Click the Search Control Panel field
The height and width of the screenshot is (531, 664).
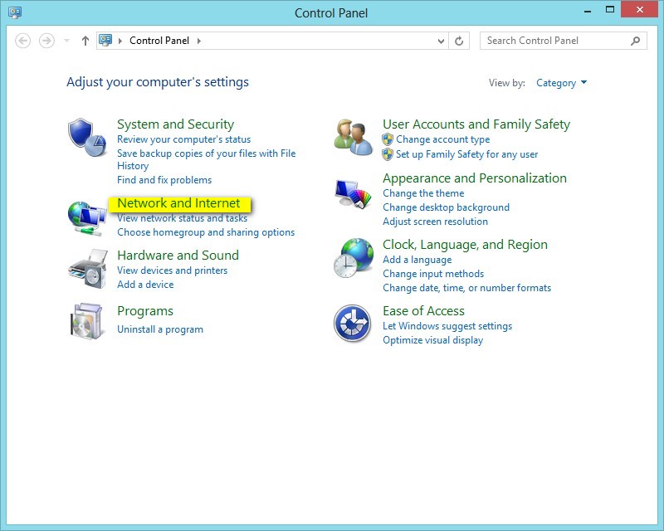[x=564, y=41]
